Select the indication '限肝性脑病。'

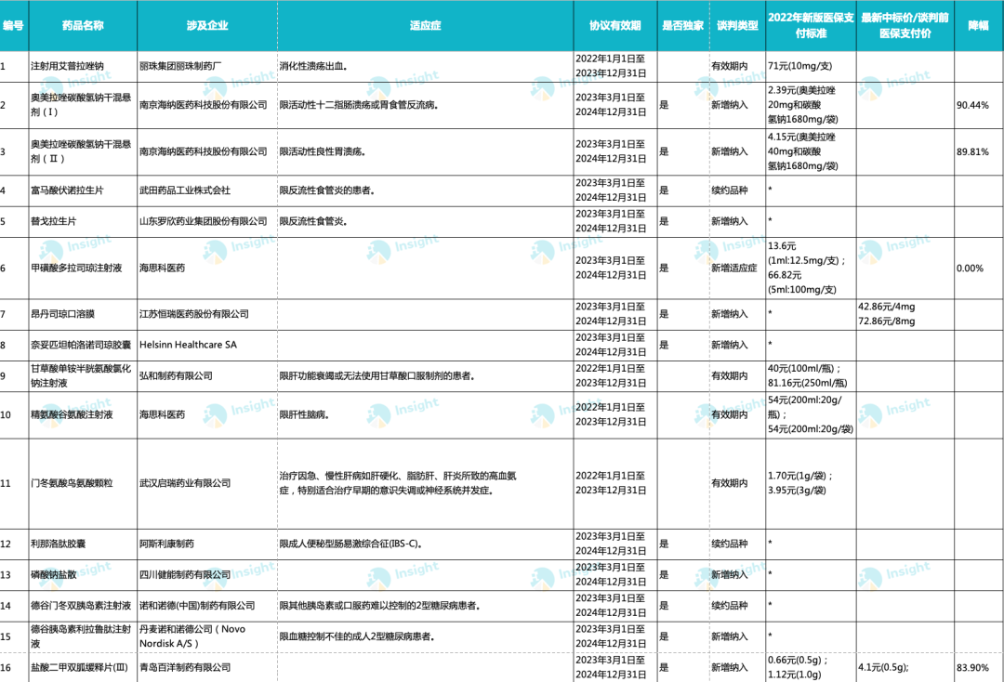coord(304,414)
